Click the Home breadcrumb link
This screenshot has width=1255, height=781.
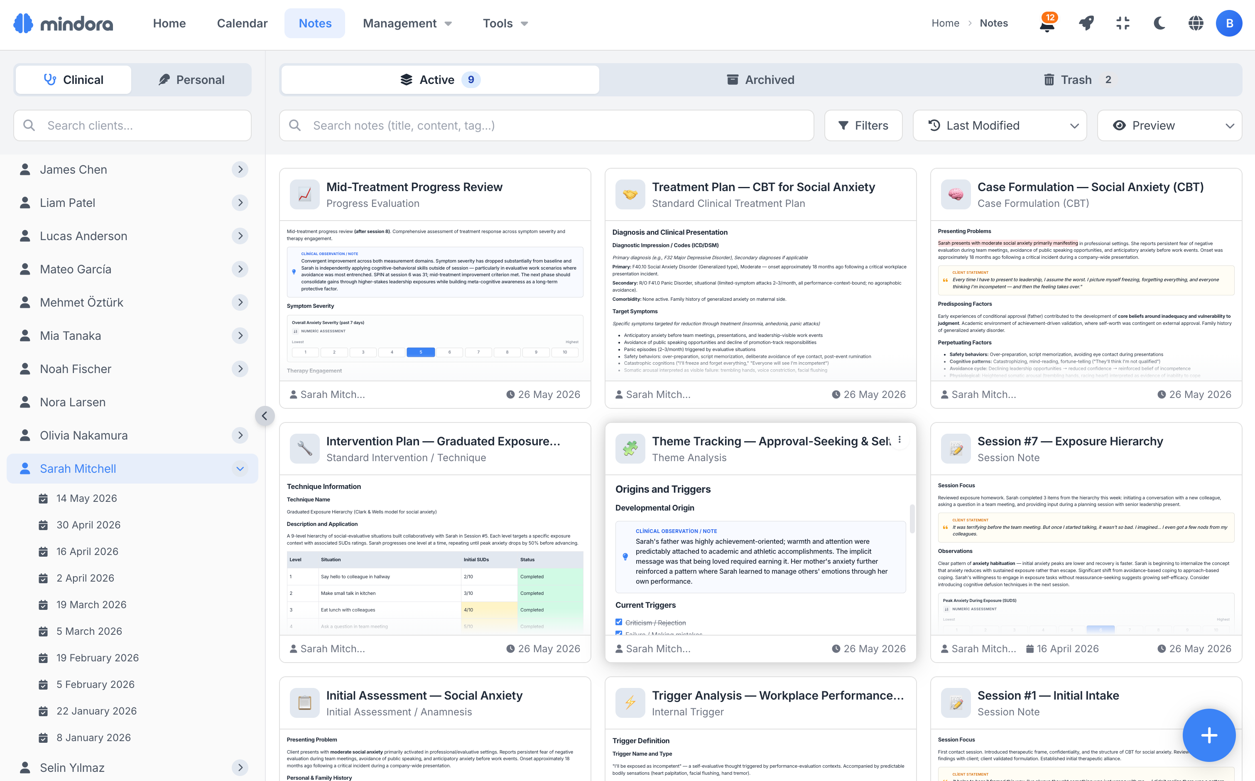tap(945, 23)
